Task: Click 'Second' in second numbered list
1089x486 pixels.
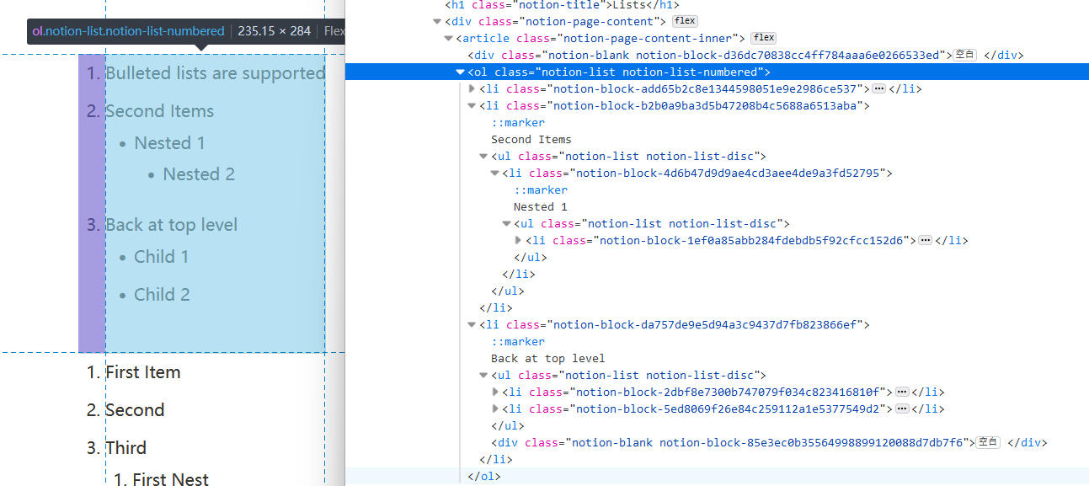Action: tap(135, 410)
